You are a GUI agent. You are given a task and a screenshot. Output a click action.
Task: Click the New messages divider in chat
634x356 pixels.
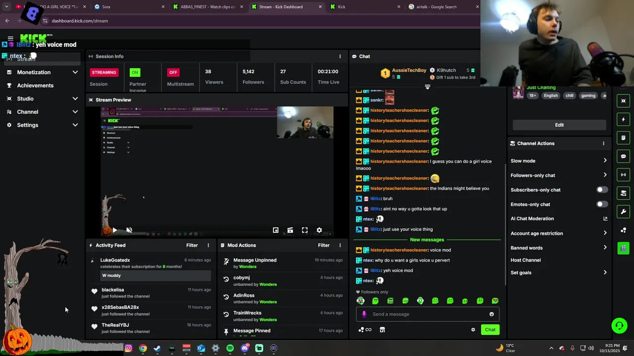[x=427, y=240]
